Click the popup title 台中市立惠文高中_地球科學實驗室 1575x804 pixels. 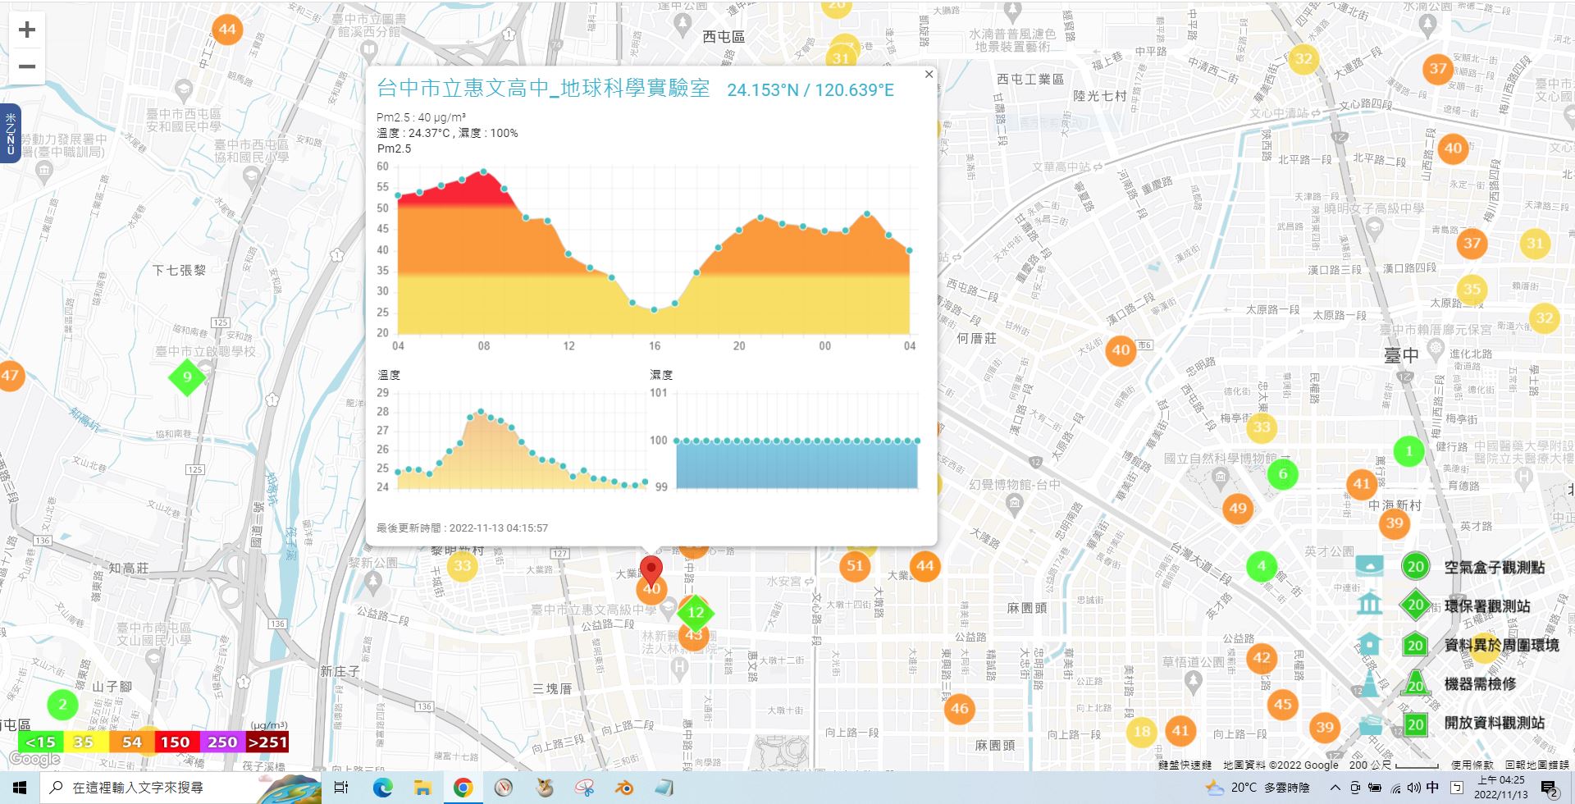543,89
